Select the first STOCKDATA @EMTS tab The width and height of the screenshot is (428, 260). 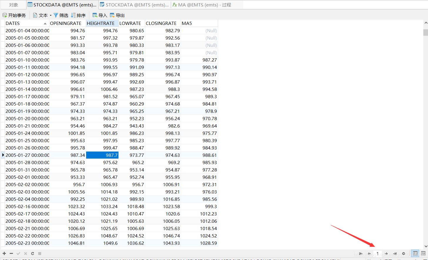pyautogui.click(x=62, y=5)
